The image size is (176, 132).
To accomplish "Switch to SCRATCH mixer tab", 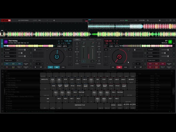I will point(92,40).
